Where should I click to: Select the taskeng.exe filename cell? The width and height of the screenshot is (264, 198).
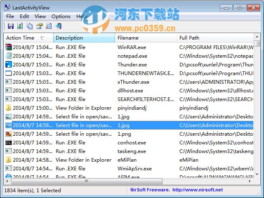pyautogui.click(x=132, y=151)
